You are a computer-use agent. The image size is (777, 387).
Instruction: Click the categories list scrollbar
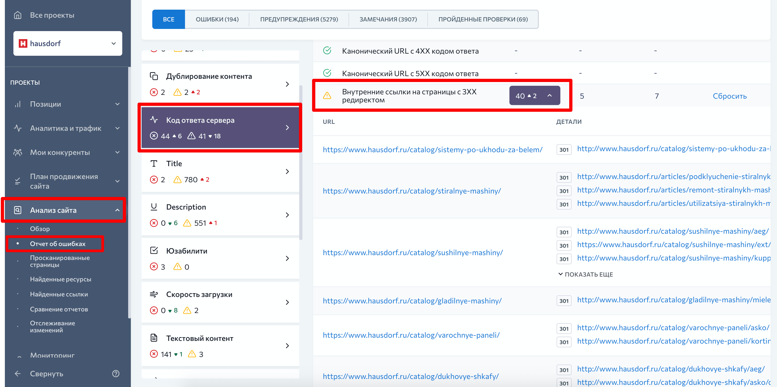(301, 163)
